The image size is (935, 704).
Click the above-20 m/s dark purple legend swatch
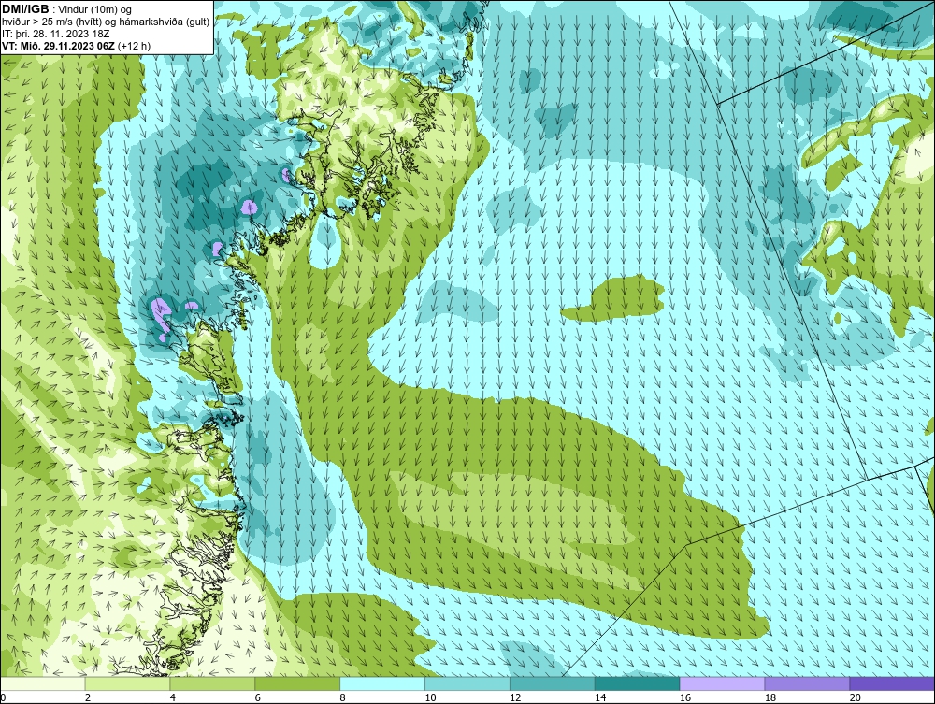point(892,683)
